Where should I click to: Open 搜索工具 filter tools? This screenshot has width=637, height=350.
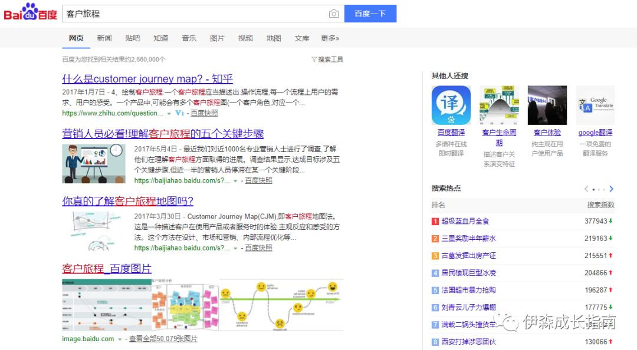(x=327, y=60)
